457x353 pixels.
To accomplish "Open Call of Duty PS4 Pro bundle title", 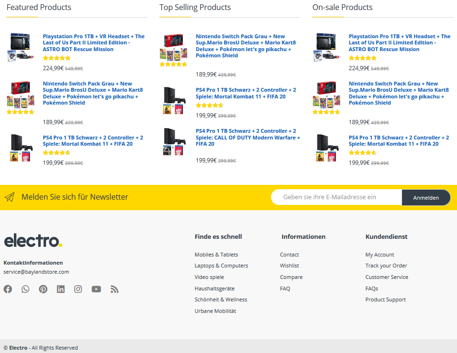I will (x=248, y=138).
